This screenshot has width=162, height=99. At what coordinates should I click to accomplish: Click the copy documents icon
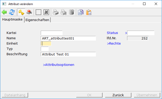[x=81, y=12]
